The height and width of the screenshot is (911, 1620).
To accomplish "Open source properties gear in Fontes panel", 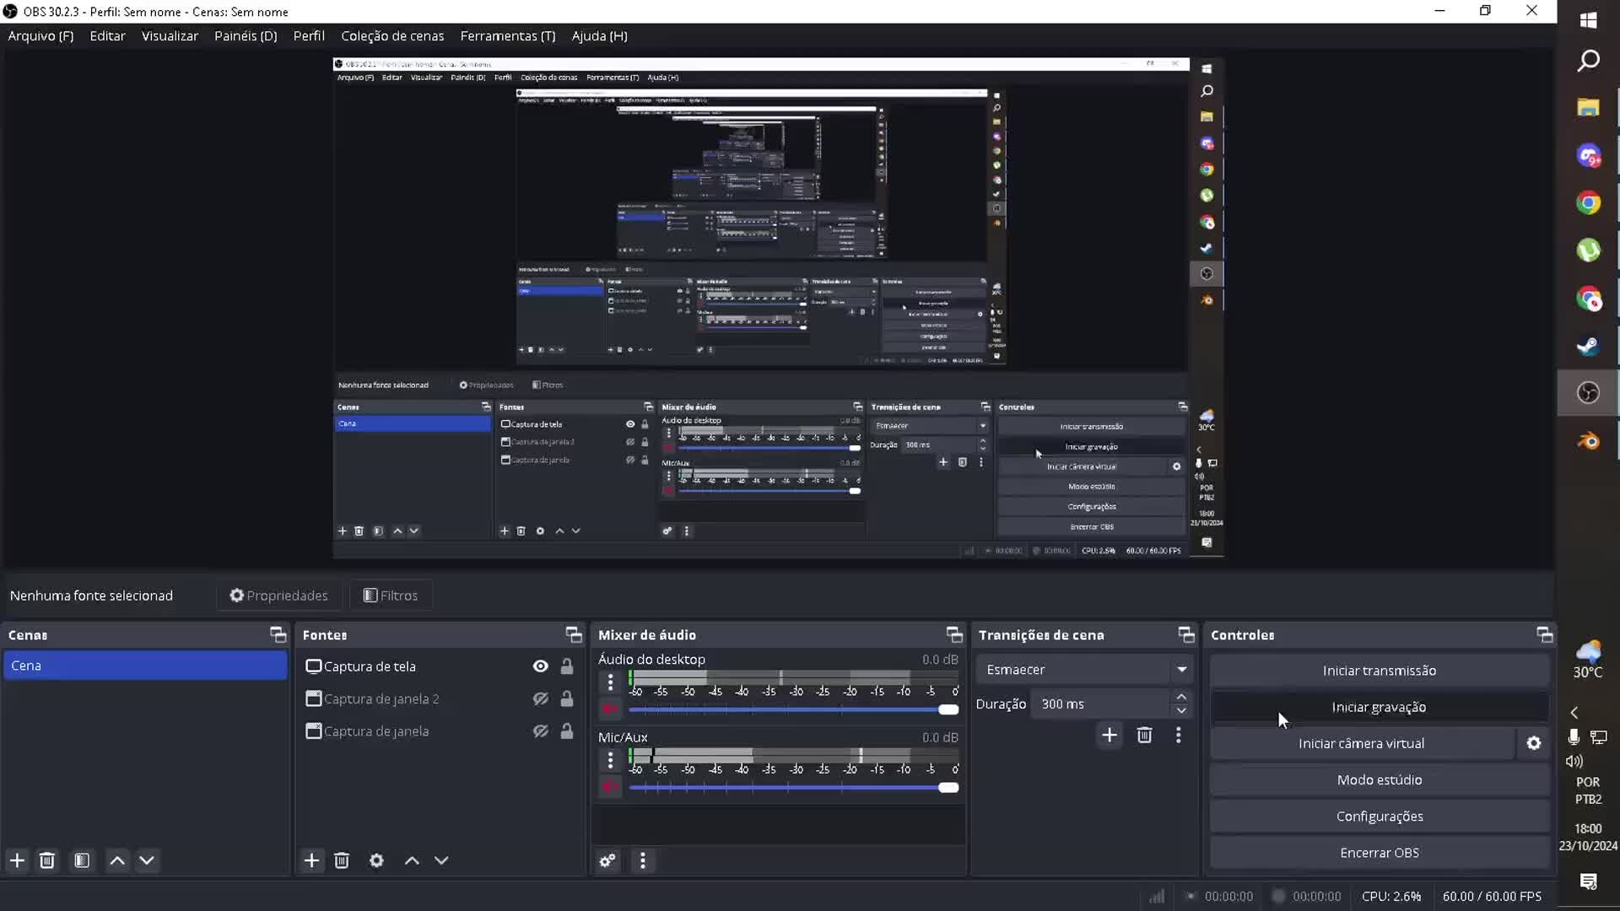I will [376, 860].
